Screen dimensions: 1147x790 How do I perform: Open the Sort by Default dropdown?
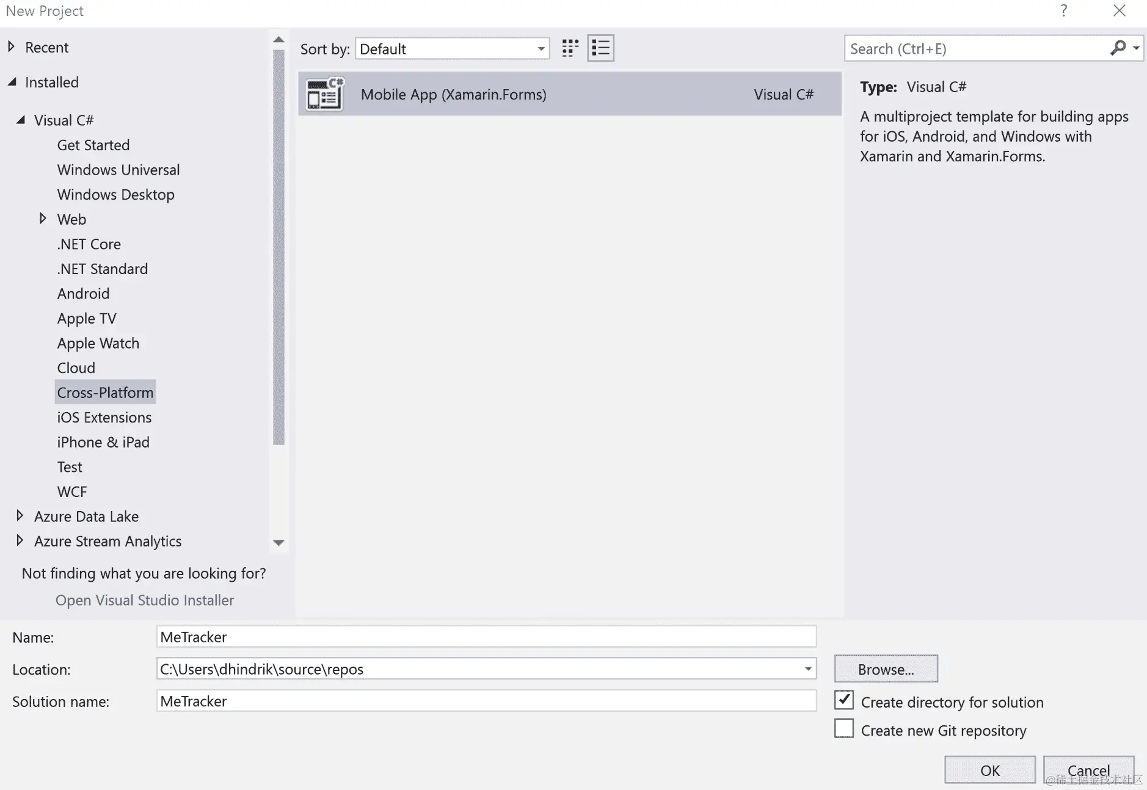[453, 49]
